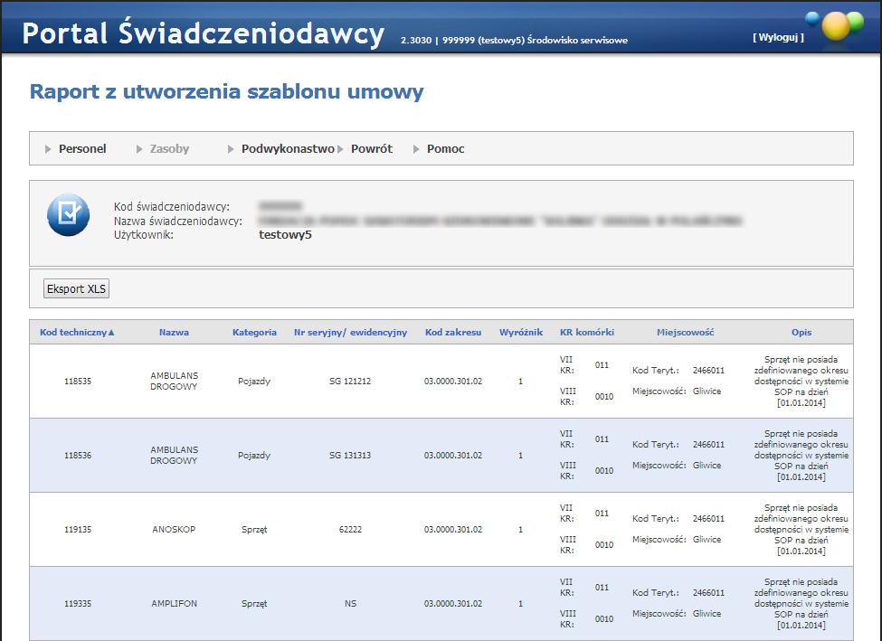Sort by the Kod zakresu header
Image resolution: width=882 pixels, height=641 pixels.
(453, 333)
